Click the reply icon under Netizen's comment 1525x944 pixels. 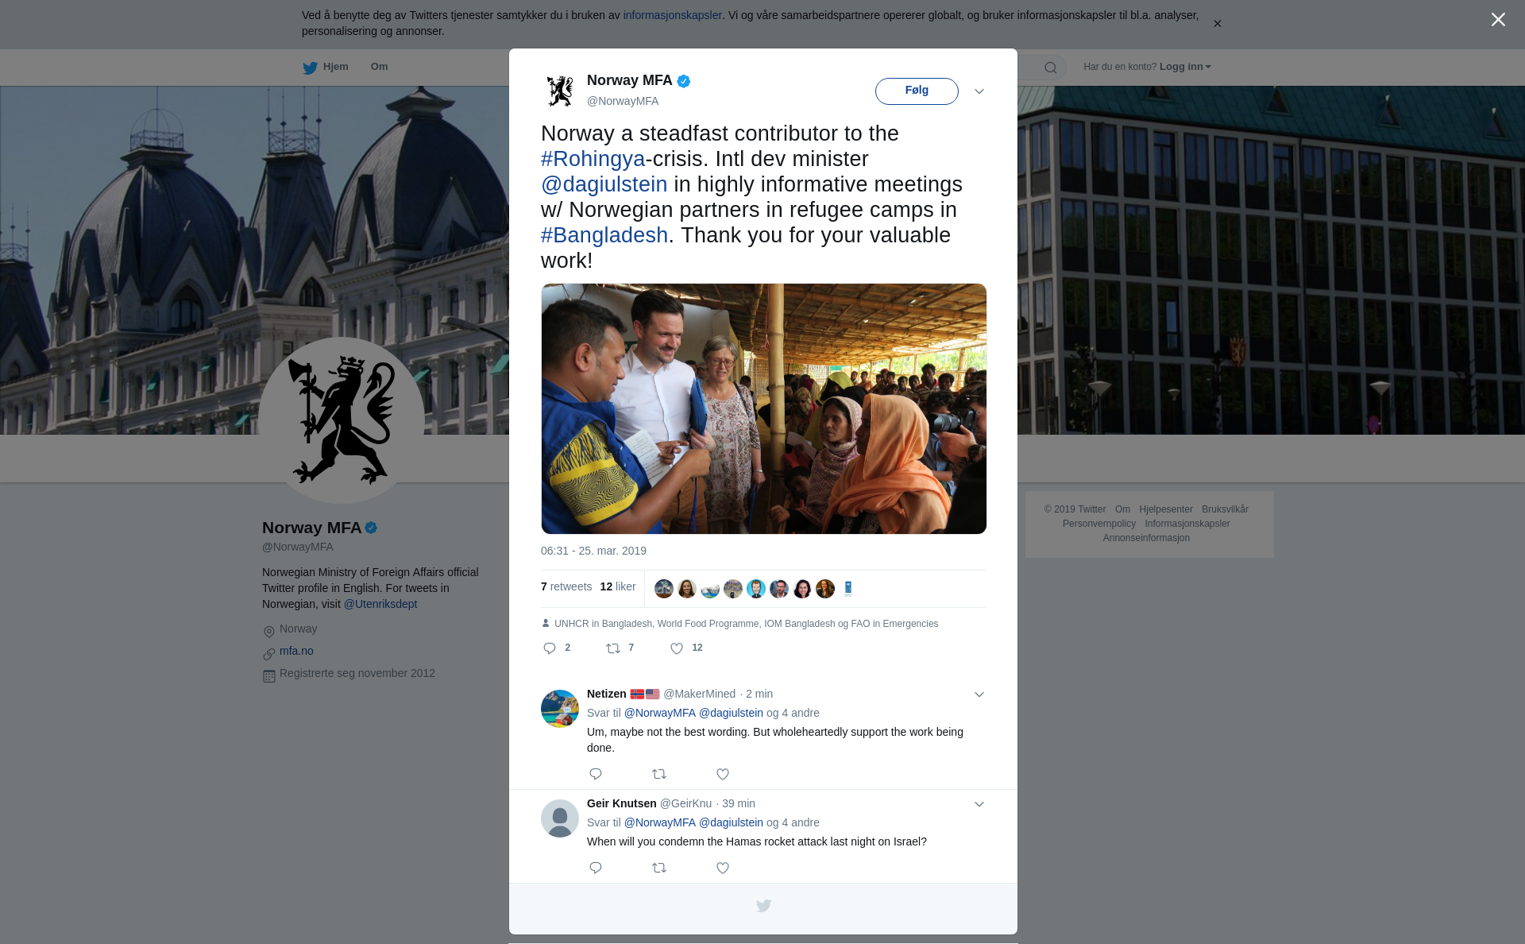pos(596,774)
